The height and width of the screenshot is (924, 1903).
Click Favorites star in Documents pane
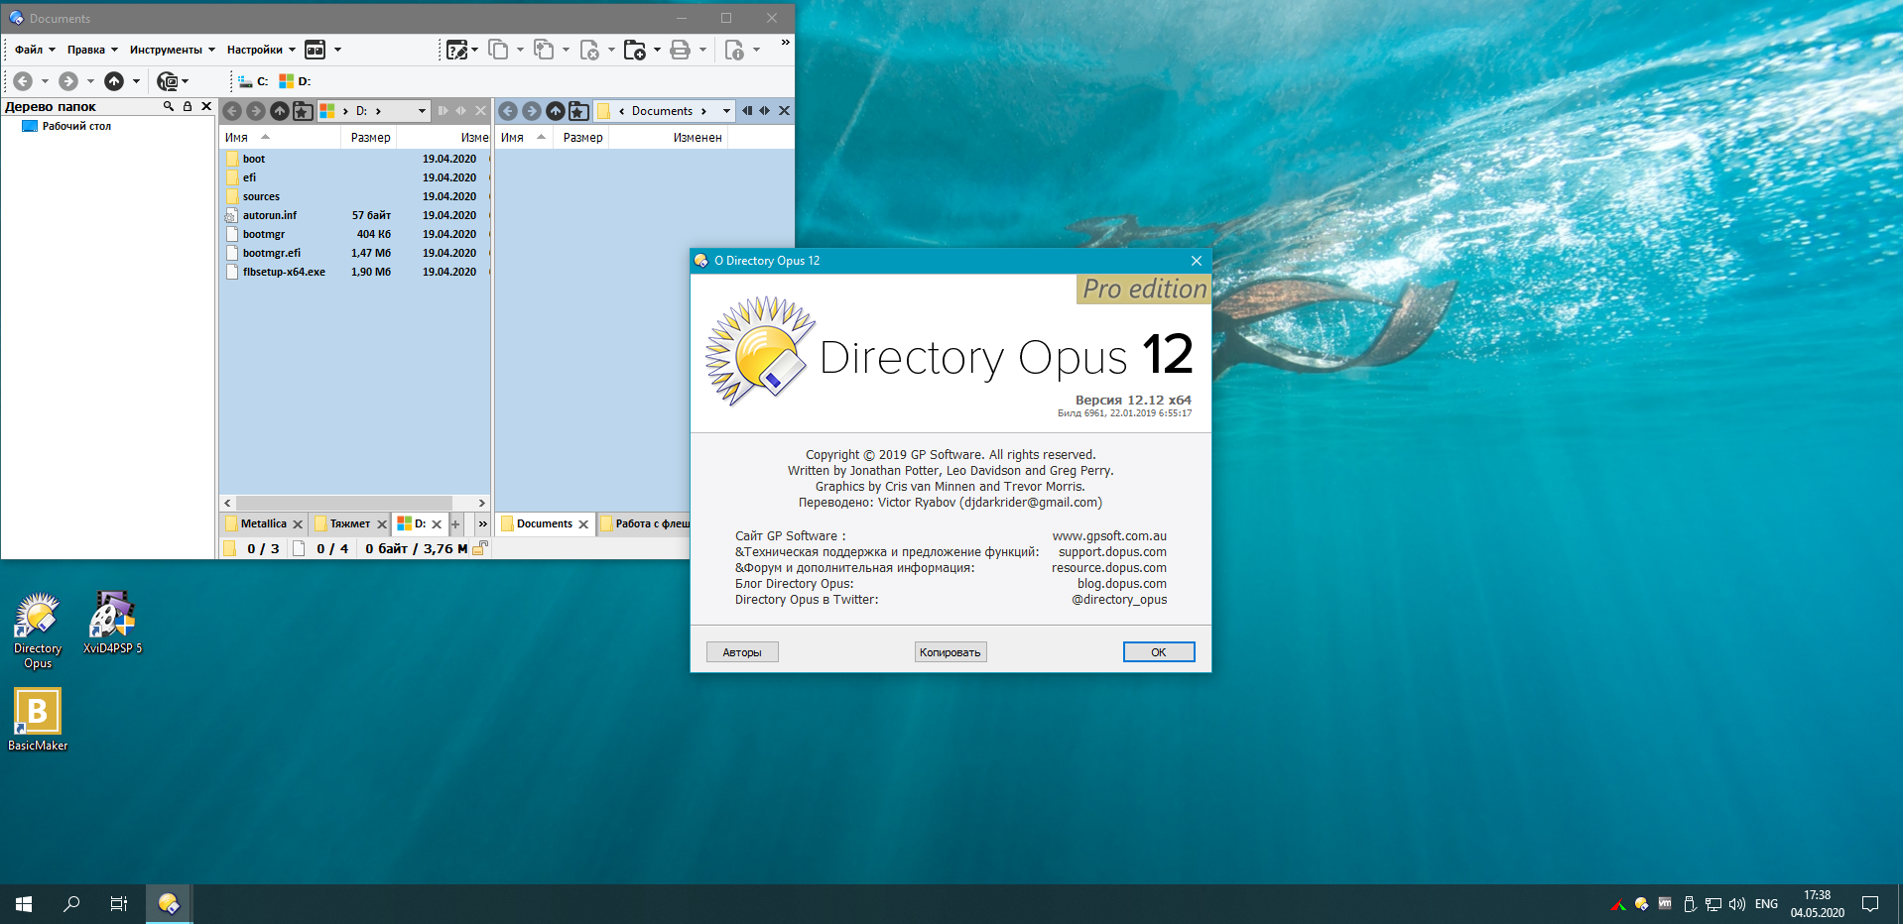(578, 111)
